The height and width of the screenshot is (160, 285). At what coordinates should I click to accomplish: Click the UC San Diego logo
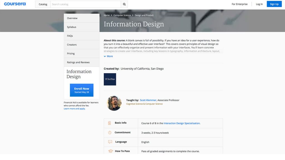click(x=110, y=79)
